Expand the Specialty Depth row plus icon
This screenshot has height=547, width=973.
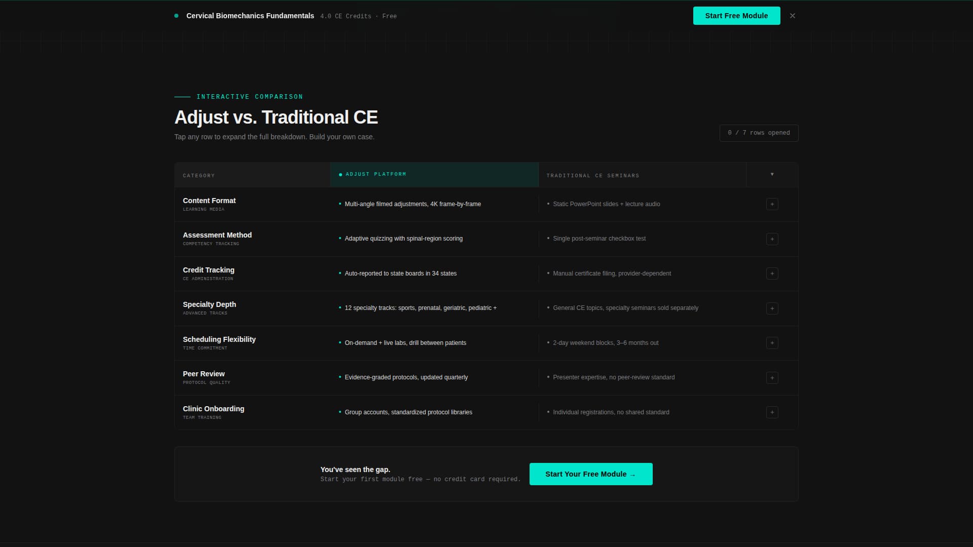click(772, 308)
